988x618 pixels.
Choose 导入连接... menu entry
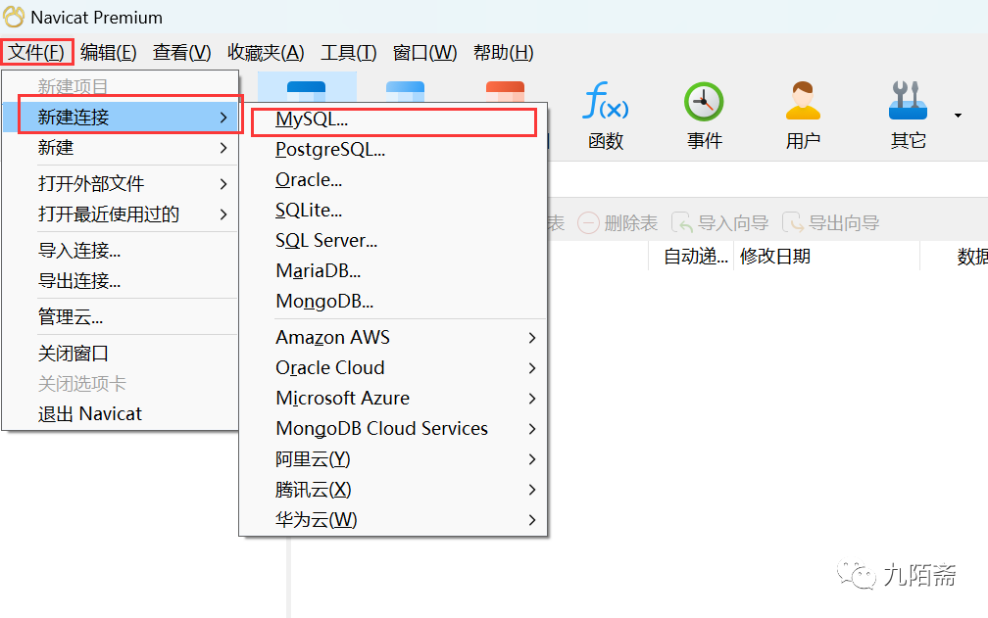coord(121,250)
